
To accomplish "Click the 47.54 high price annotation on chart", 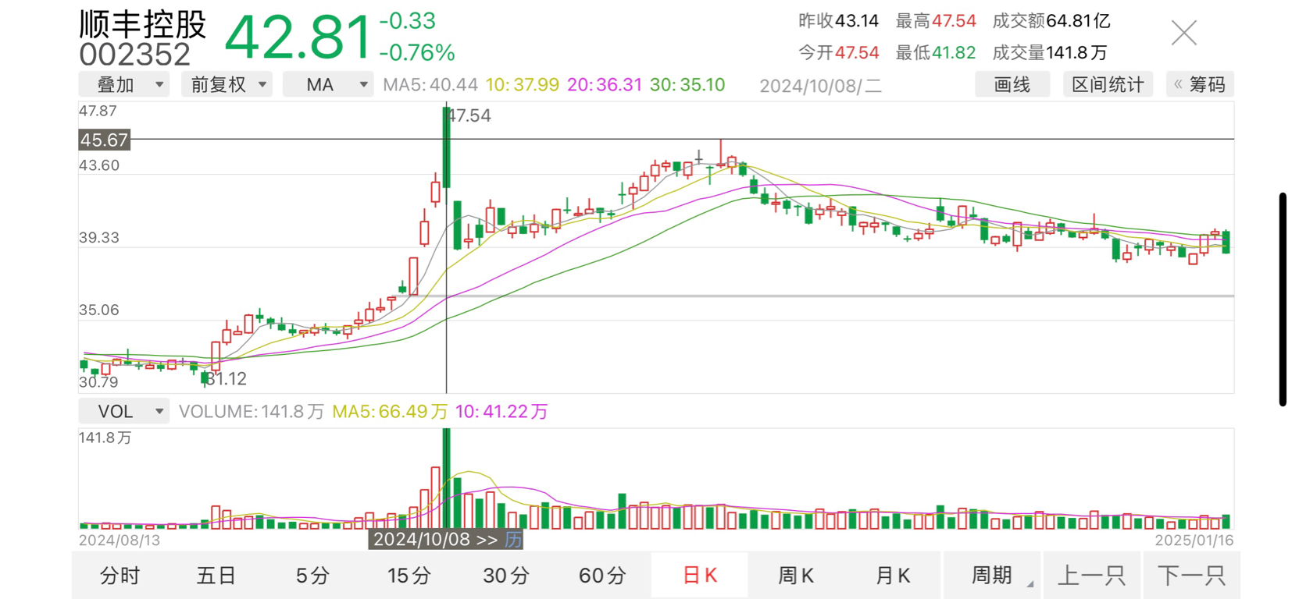I will pyautogui.click(x=469, y=116).
